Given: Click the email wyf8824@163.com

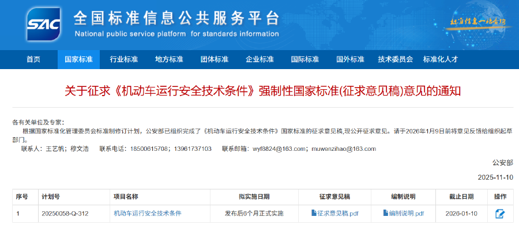Looking at the screenshot, I should pos(279,149).
